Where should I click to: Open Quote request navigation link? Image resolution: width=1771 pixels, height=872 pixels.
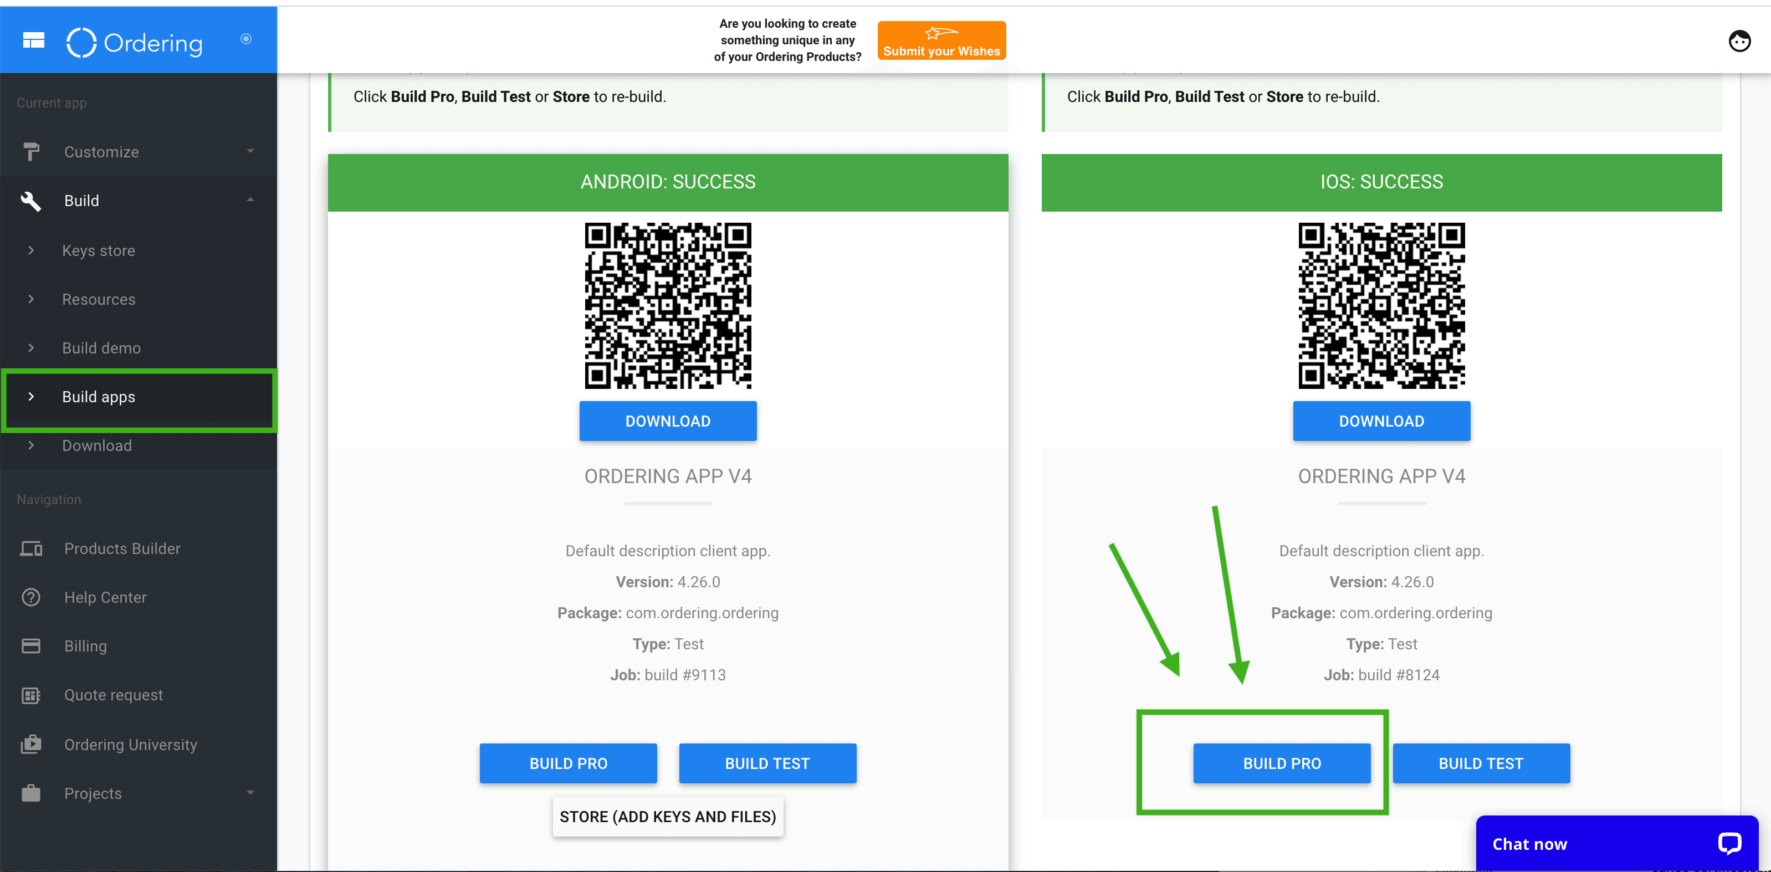(x=114, y=695)
